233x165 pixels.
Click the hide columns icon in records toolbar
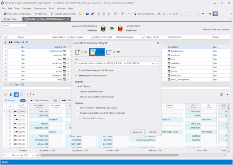tap(22, 95)
